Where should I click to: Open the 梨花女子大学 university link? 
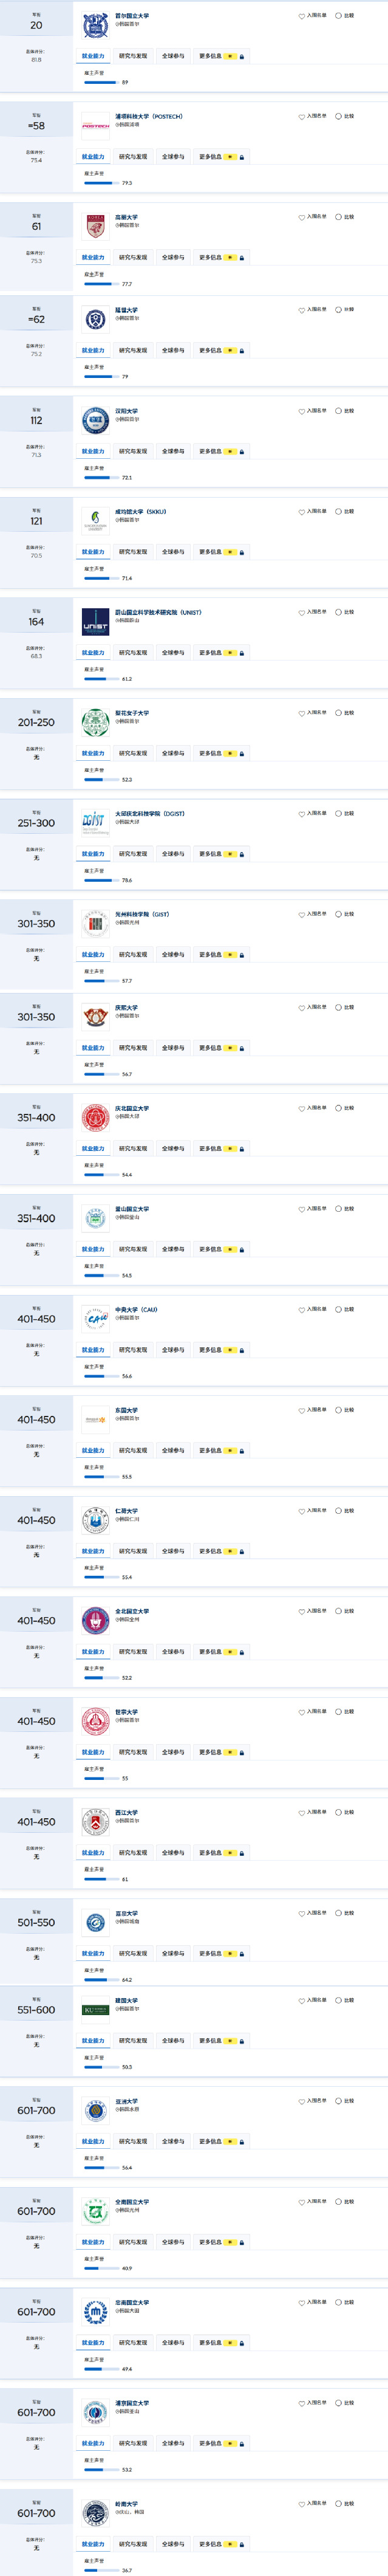tap(132, 713)
